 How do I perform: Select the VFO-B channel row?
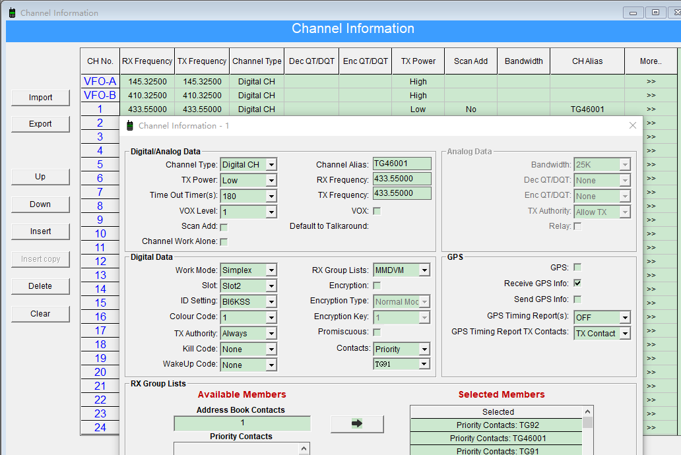[100, 96]
